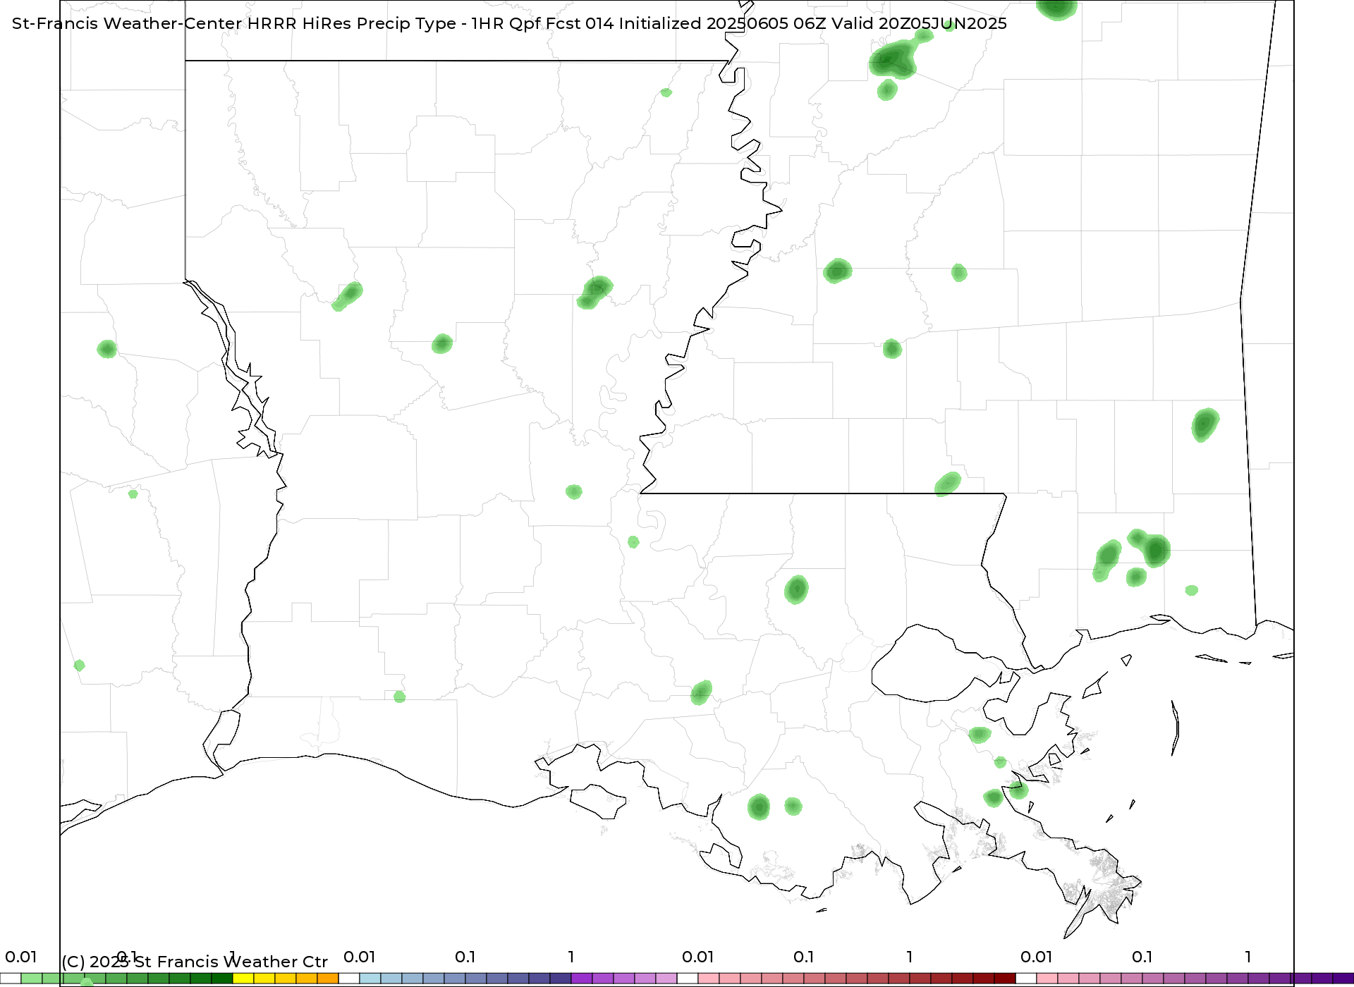
Task: Click the 1 label above the red scale
Action: click(910, 957)
